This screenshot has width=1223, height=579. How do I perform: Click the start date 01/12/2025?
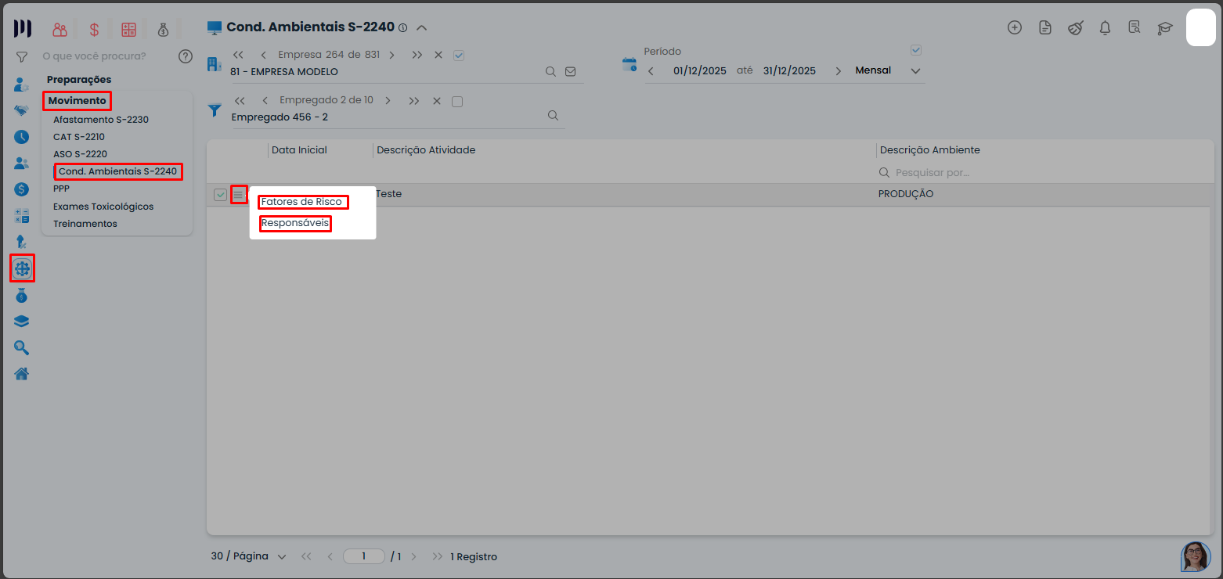point(700,71)
